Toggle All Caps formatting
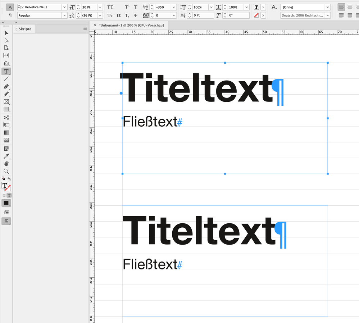 point(110,7)
